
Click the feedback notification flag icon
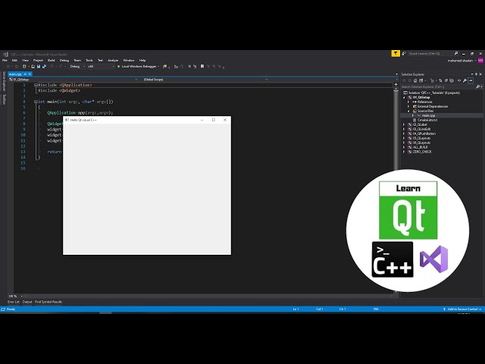click(396, 54)
